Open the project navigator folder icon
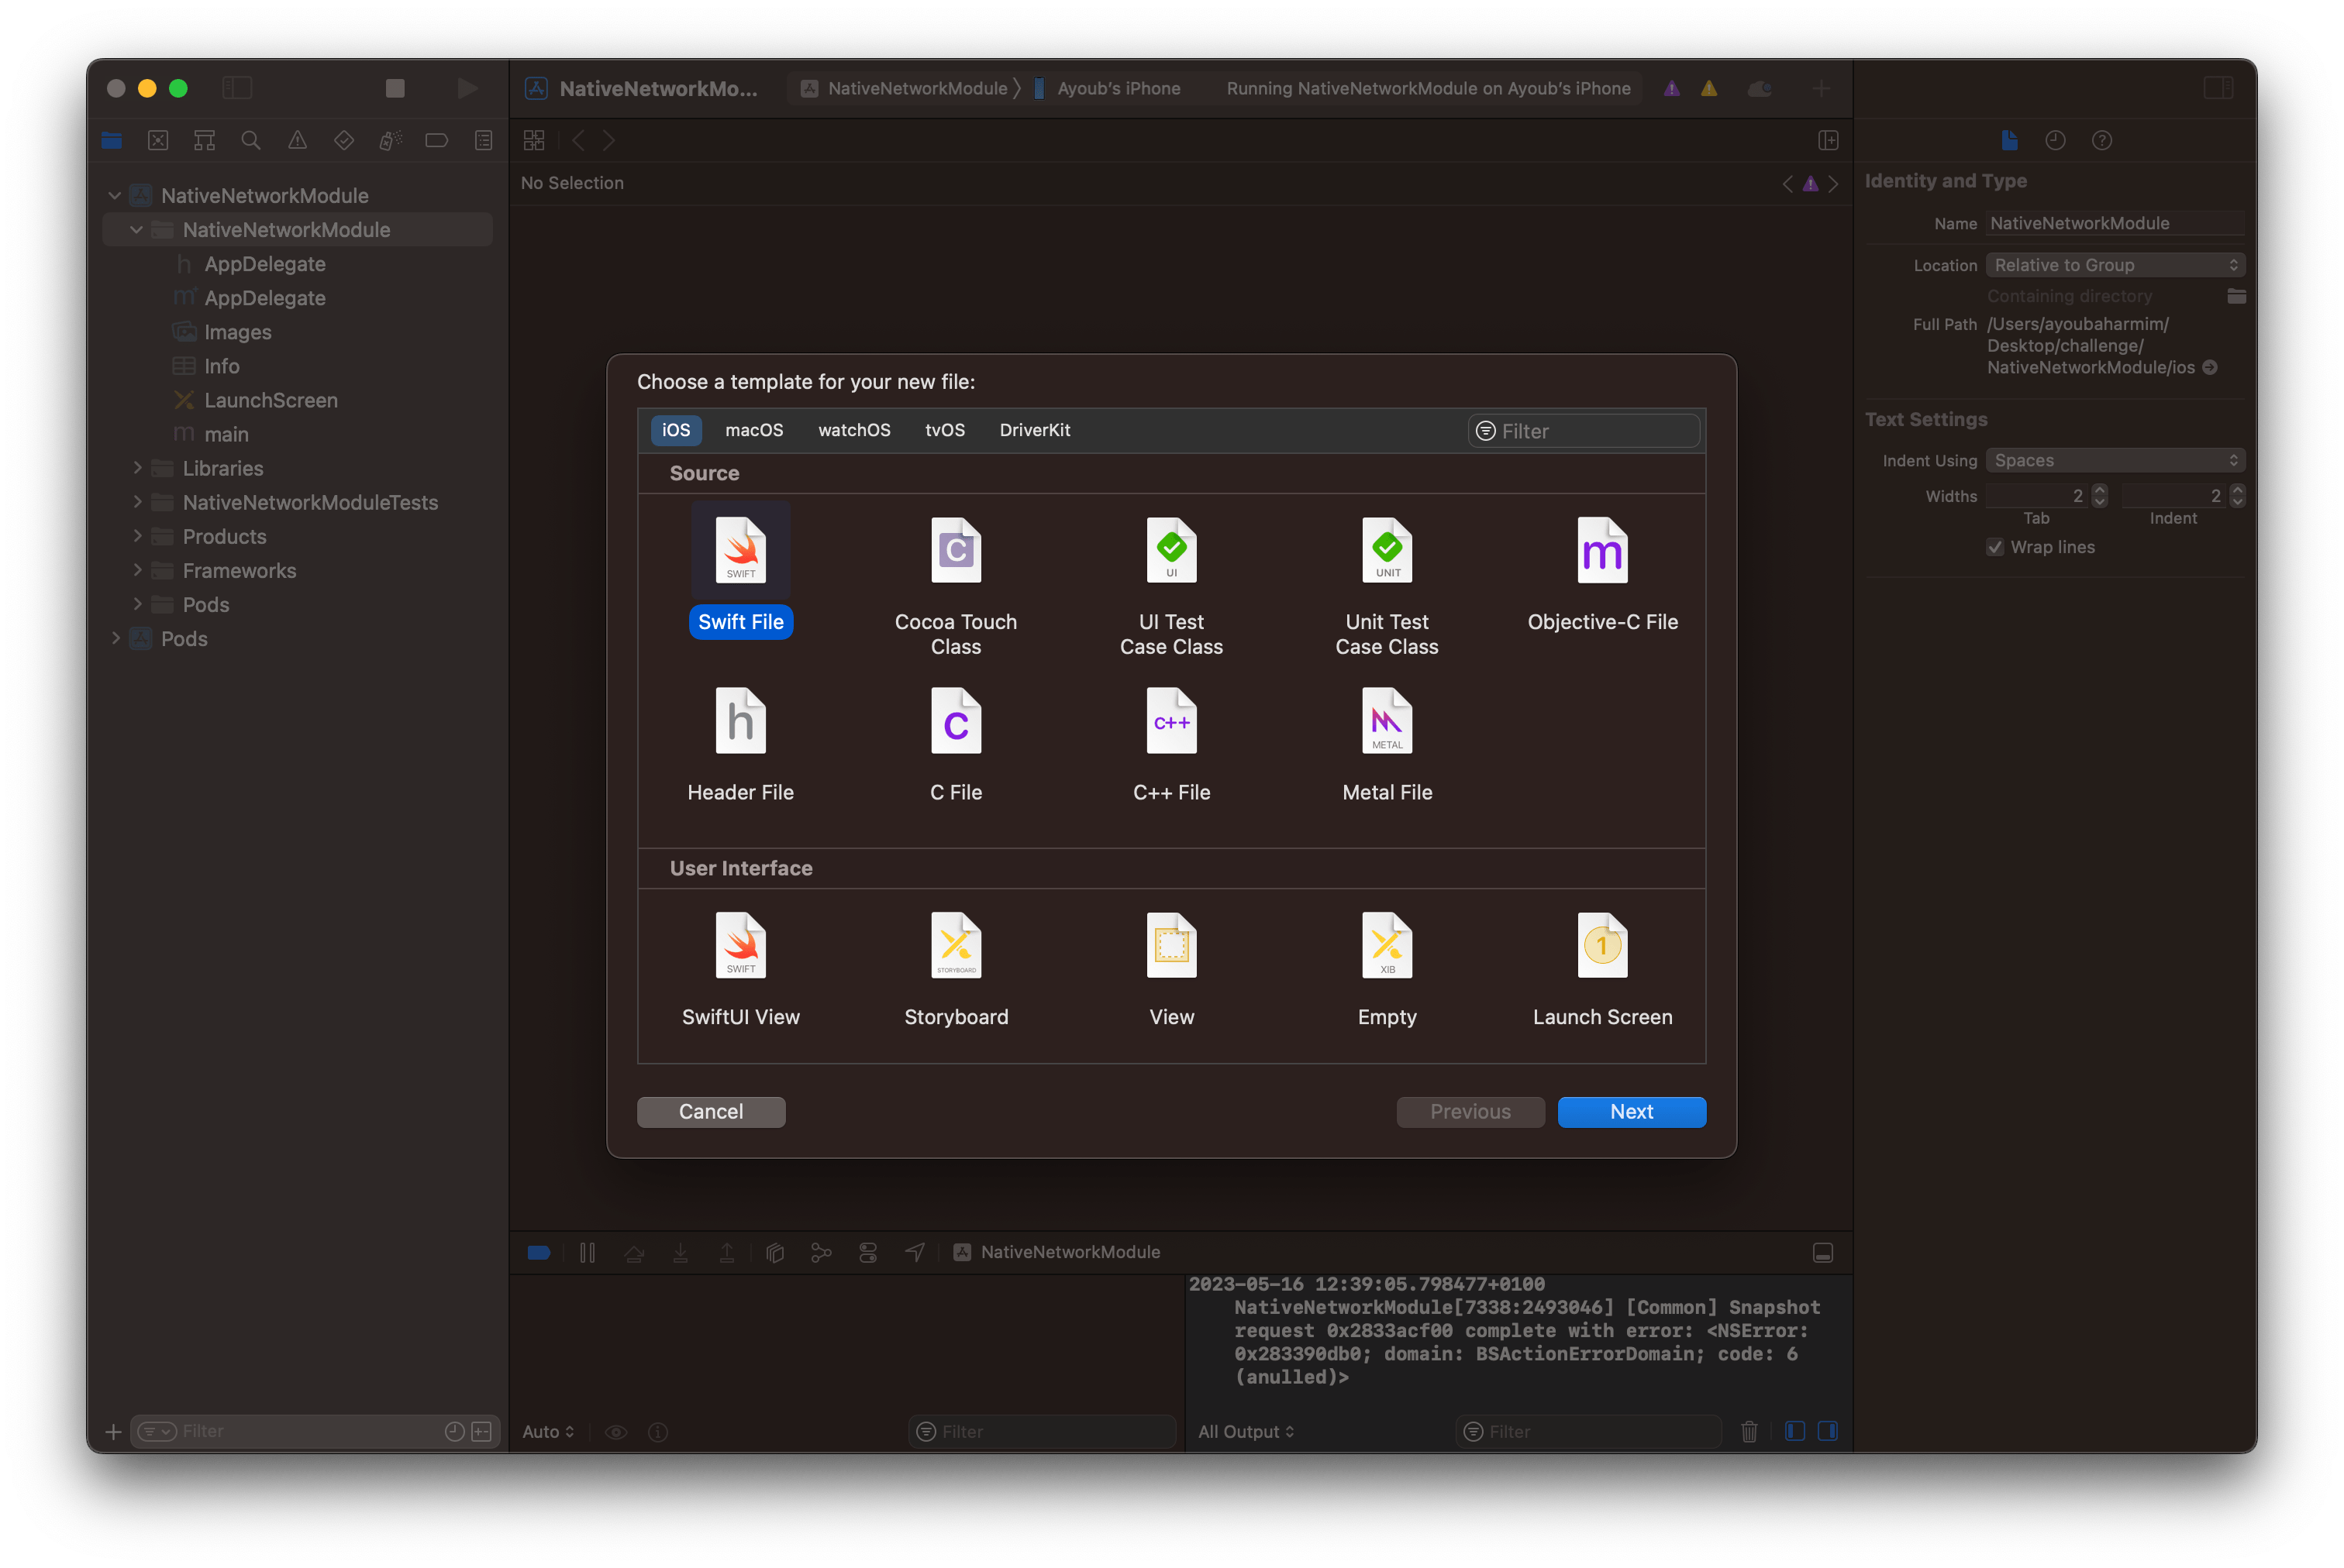Screen dimensions: 2344x1568 (x=111, y=141)
